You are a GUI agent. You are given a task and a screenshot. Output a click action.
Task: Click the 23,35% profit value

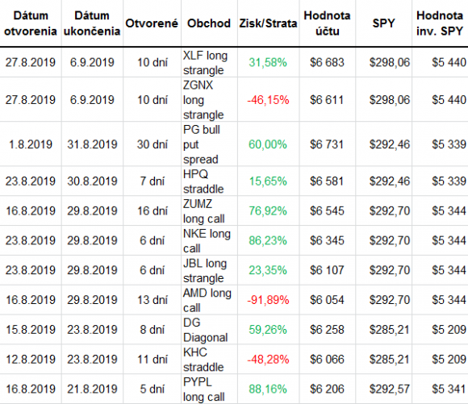coord(268,271)
